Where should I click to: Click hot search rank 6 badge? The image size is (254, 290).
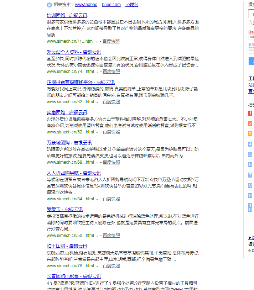pyautogui.click(x=250, y=165)
